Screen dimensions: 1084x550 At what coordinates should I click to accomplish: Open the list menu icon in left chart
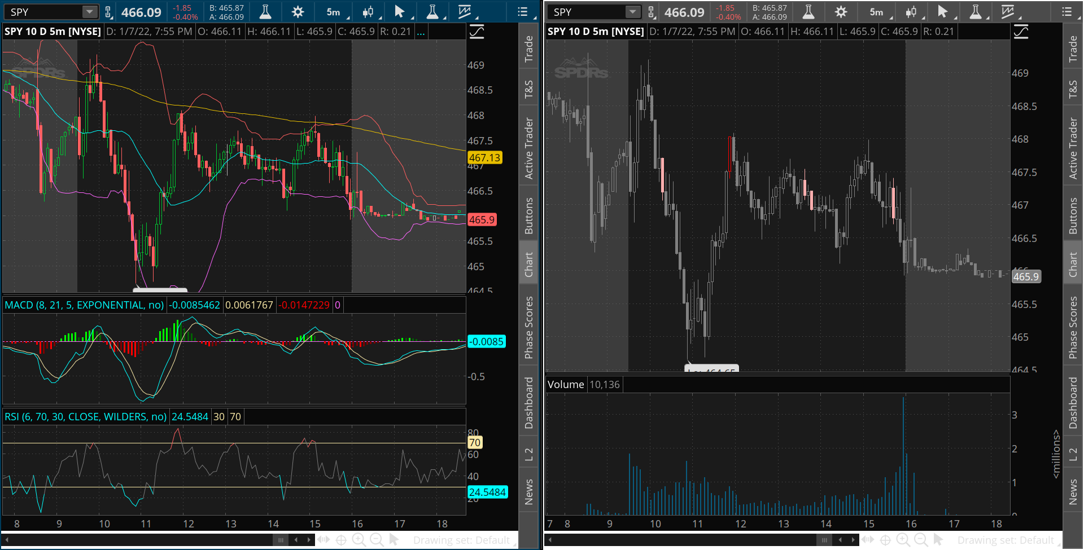tap(523, 12)
